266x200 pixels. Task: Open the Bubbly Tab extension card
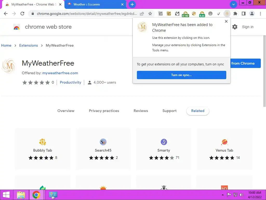43,149
